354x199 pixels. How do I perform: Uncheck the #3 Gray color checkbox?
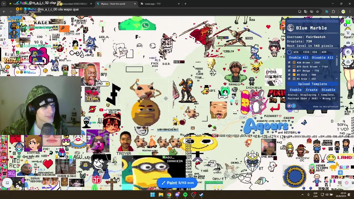[x=289, y=79]
